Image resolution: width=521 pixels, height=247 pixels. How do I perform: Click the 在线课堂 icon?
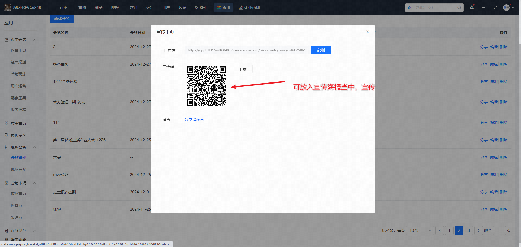[7, 231]
